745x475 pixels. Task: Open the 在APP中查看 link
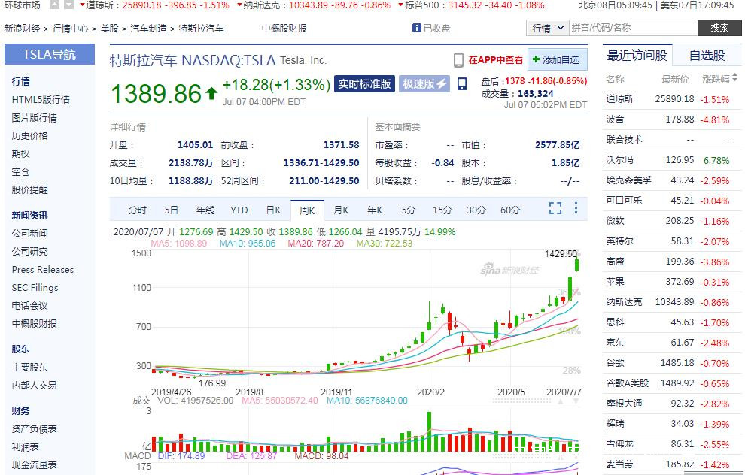click(496, 60)
